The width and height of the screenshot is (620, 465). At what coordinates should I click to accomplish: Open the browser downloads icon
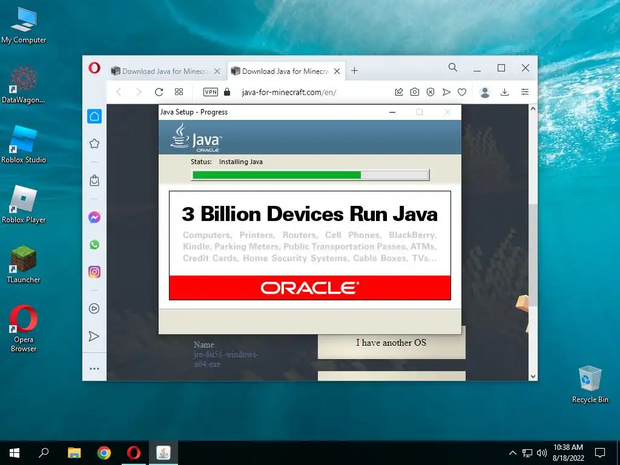point(504,92)
